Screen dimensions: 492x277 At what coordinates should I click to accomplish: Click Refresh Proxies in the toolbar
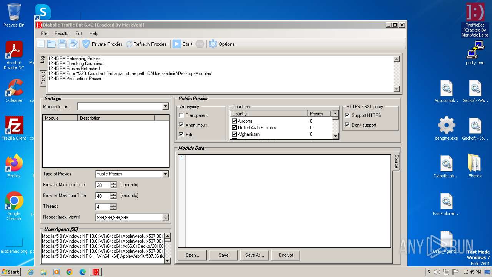[x=146, y=44]
